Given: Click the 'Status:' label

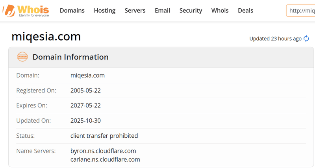Looking at the screenshot, I should coord(26,136).
